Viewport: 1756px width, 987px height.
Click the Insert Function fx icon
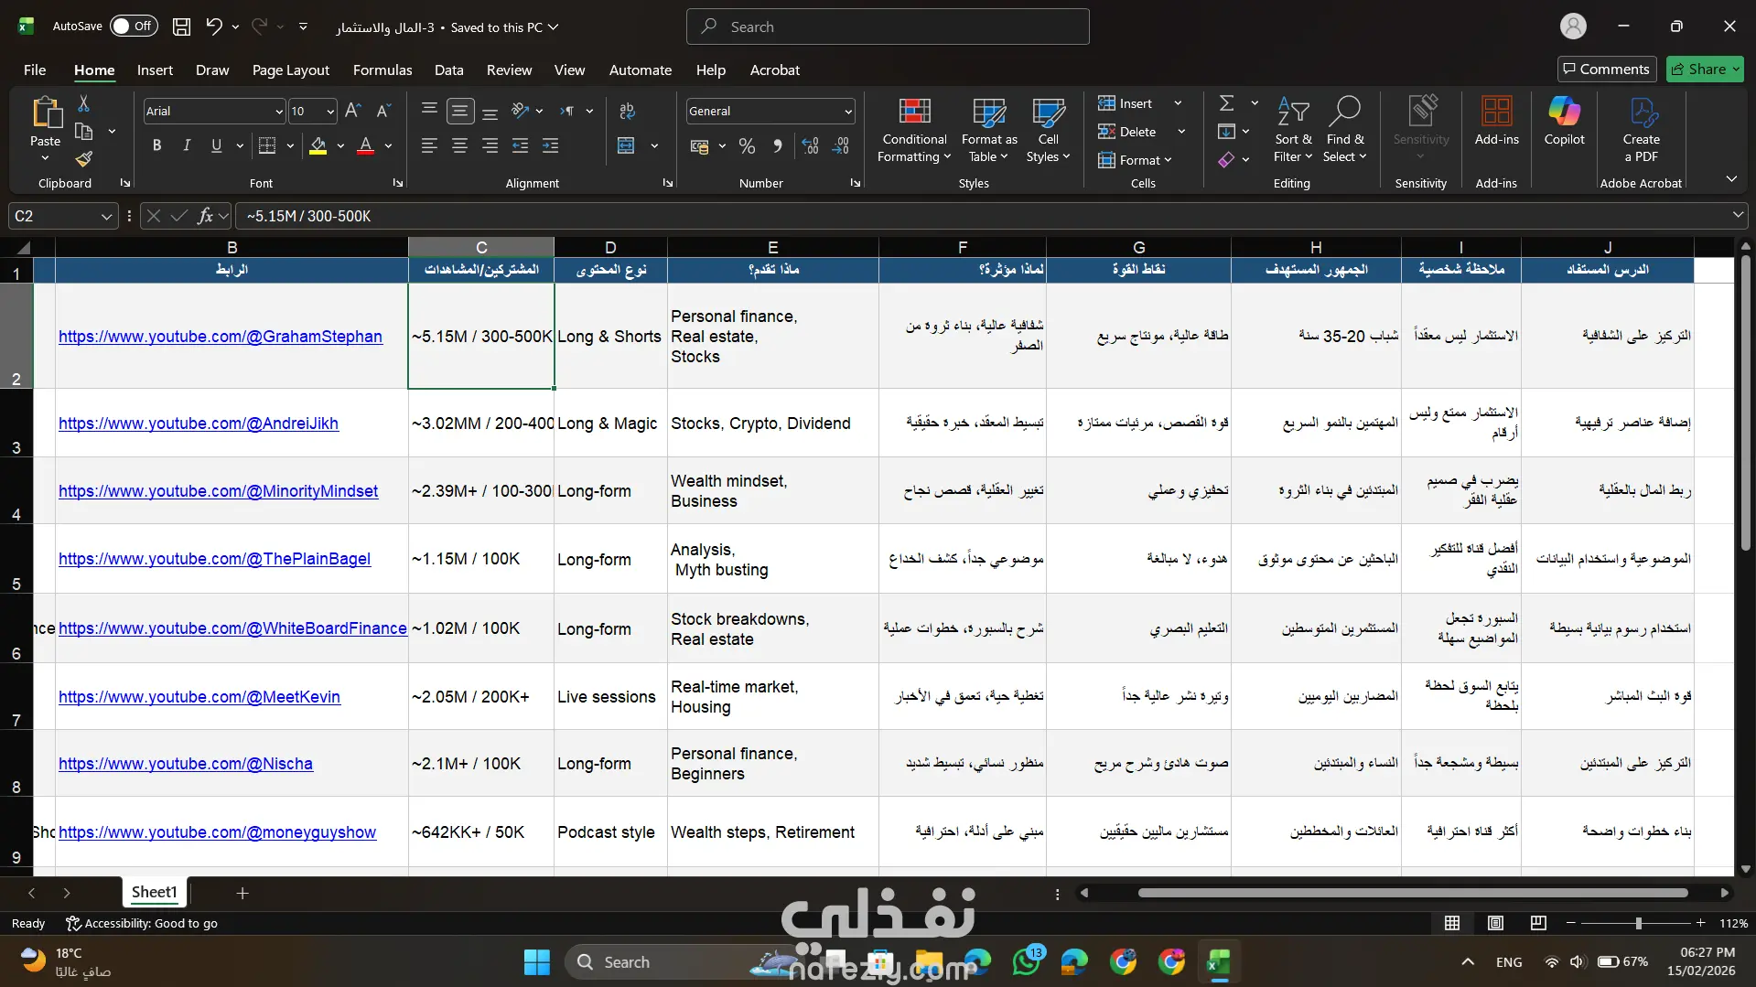coord(205,216)
